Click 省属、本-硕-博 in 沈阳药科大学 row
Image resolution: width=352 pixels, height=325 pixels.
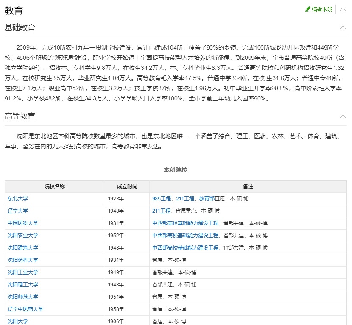click(169, 260)
